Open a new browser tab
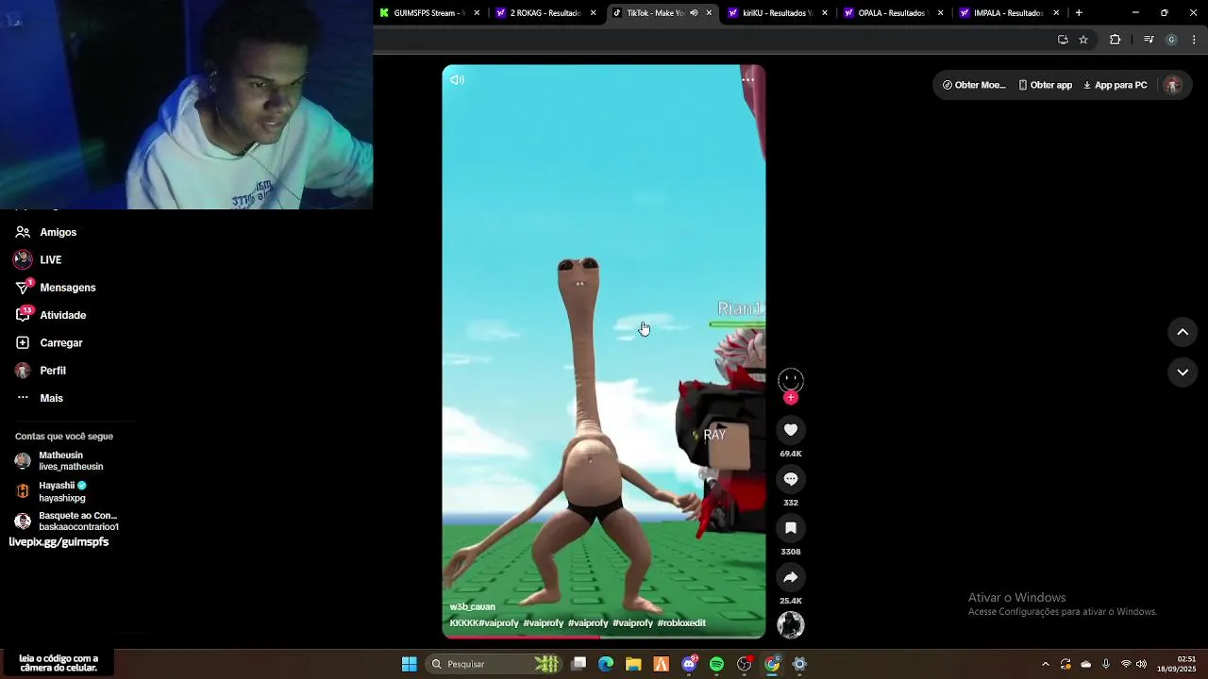Image resolution: width=1208 pixels, height=679 pixels. coord(1079,13)
